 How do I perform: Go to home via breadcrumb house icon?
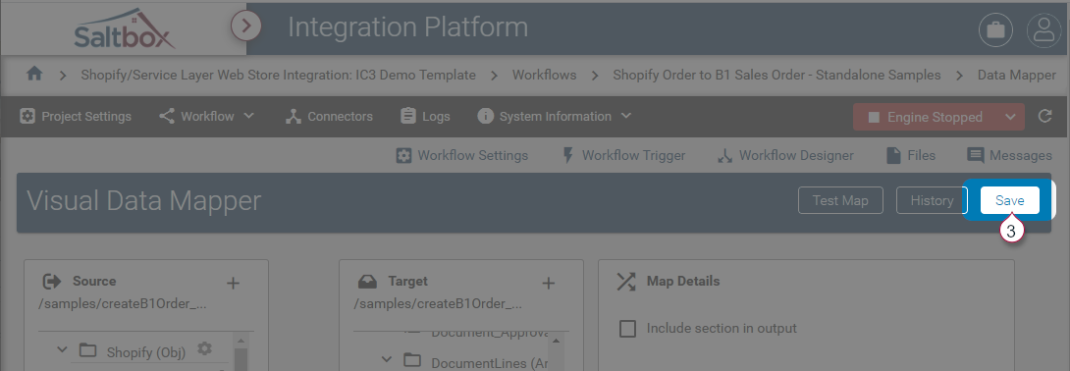pos(34,74)
